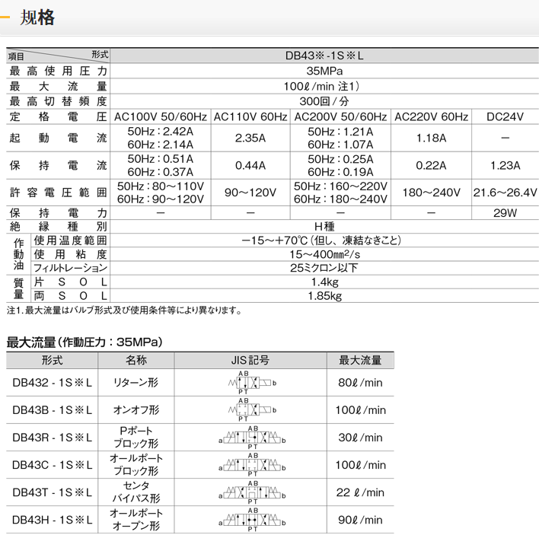Click the DB43C all-port block JIS symbol
Viewport: 539px width, 535px height.
[x=250, y=465]
